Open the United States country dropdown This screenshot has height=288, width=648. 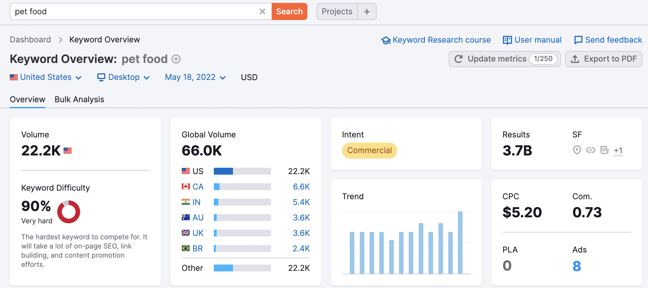(46, 77)
